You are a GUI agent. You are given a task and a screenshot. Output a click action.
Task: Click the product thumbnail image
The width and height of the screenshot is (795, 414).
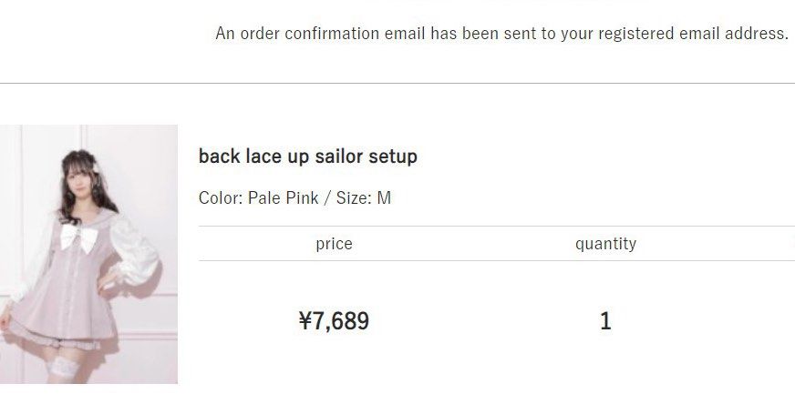(88, 254)
